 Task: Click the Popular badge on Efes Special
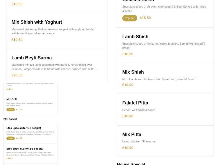tap(10, 138)
